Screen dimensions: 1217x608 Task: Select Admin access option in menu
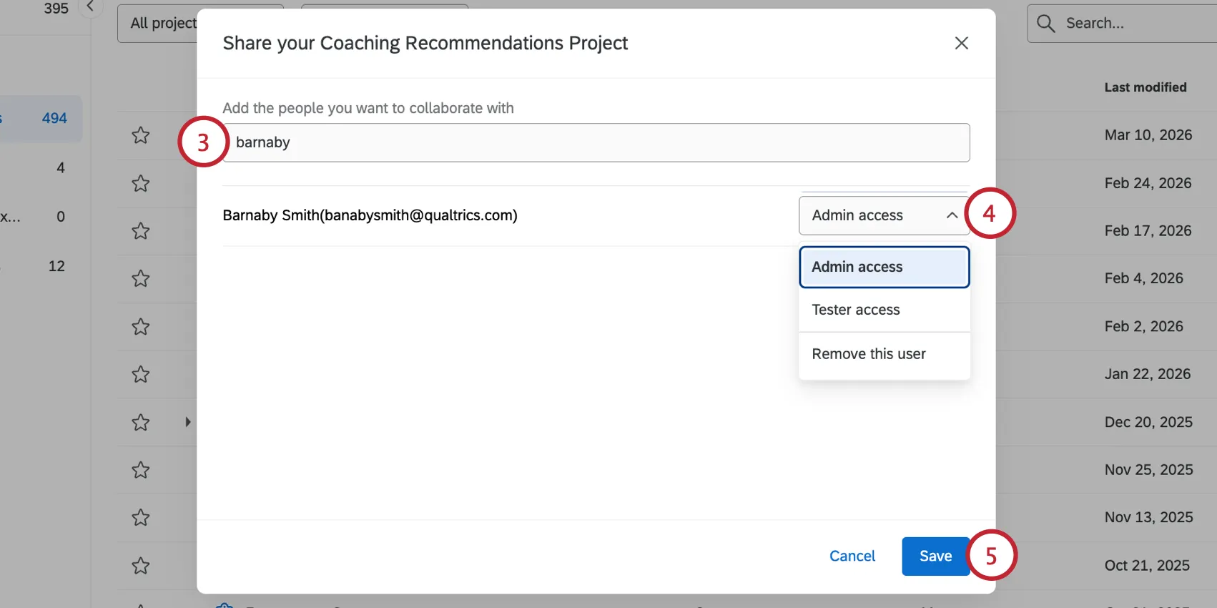click(x=884, y=267)
